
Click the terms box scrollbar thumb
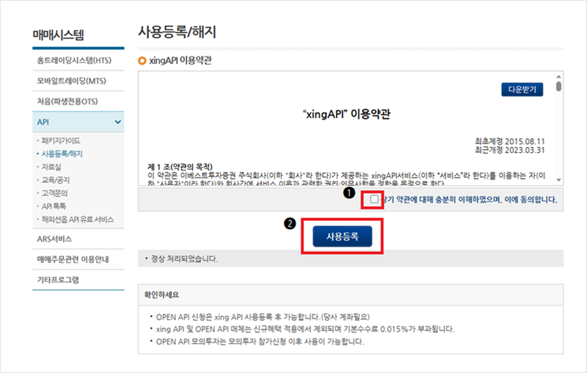tap(558, 86)
